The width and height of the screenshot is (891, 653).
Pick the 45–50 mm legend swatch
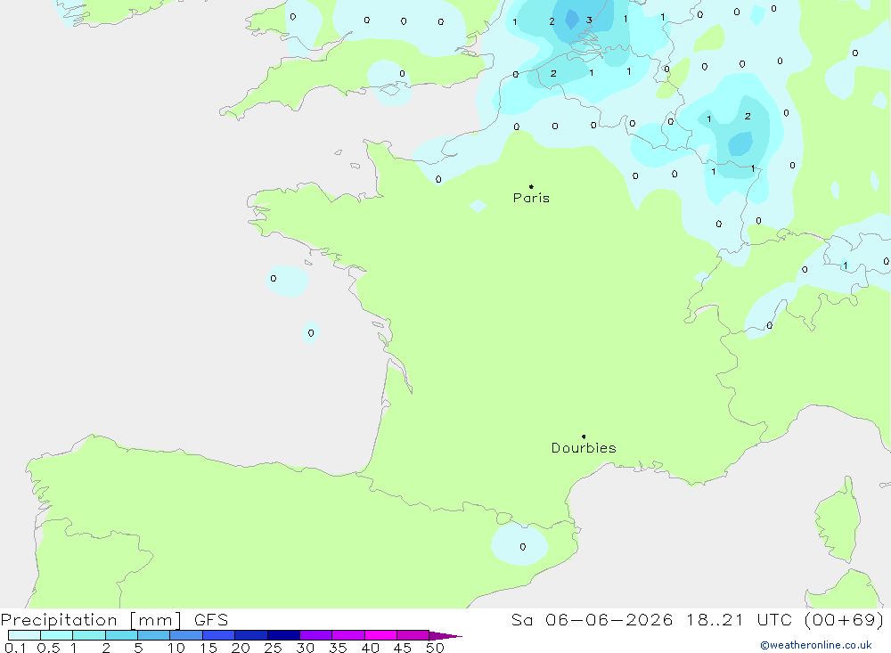tap(413, 635)
